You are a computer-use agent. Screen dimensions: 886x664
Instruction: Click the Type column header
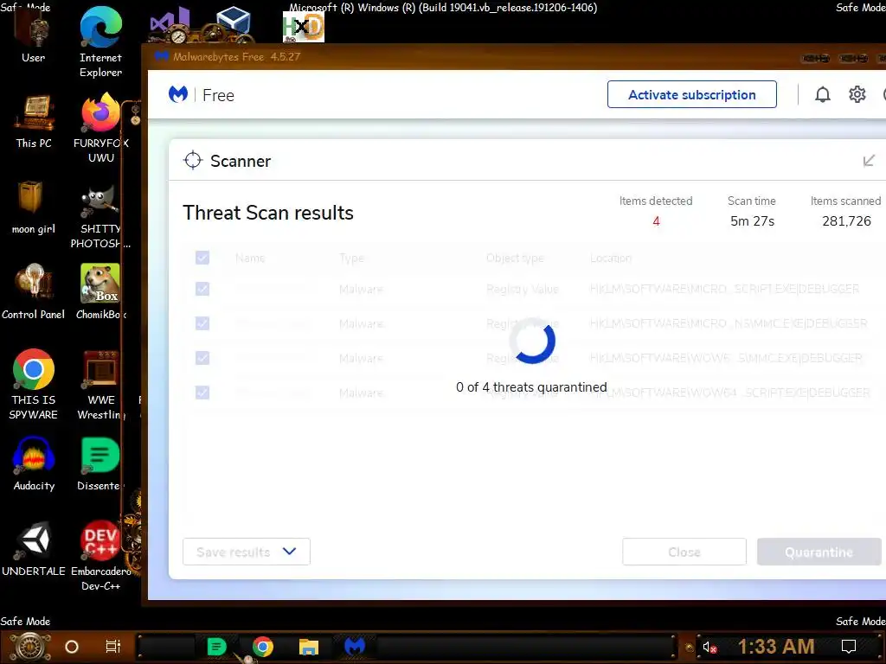(x=351, y=259)
